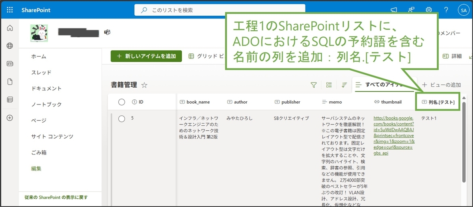473x207 pixels.
Task: Open the news icon in left rail
Action: [10, 64]
